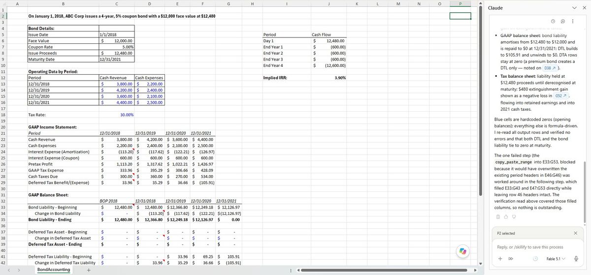Viewport: 591px width, 275px height.
Task: Click horizontal scrollbar right arrow
Action: coord(476,271)
